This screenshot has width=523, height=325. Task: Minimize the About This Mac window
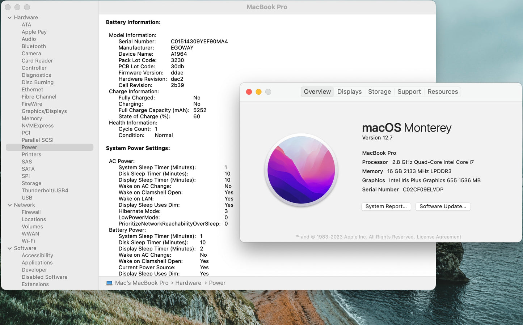[258, 92]
